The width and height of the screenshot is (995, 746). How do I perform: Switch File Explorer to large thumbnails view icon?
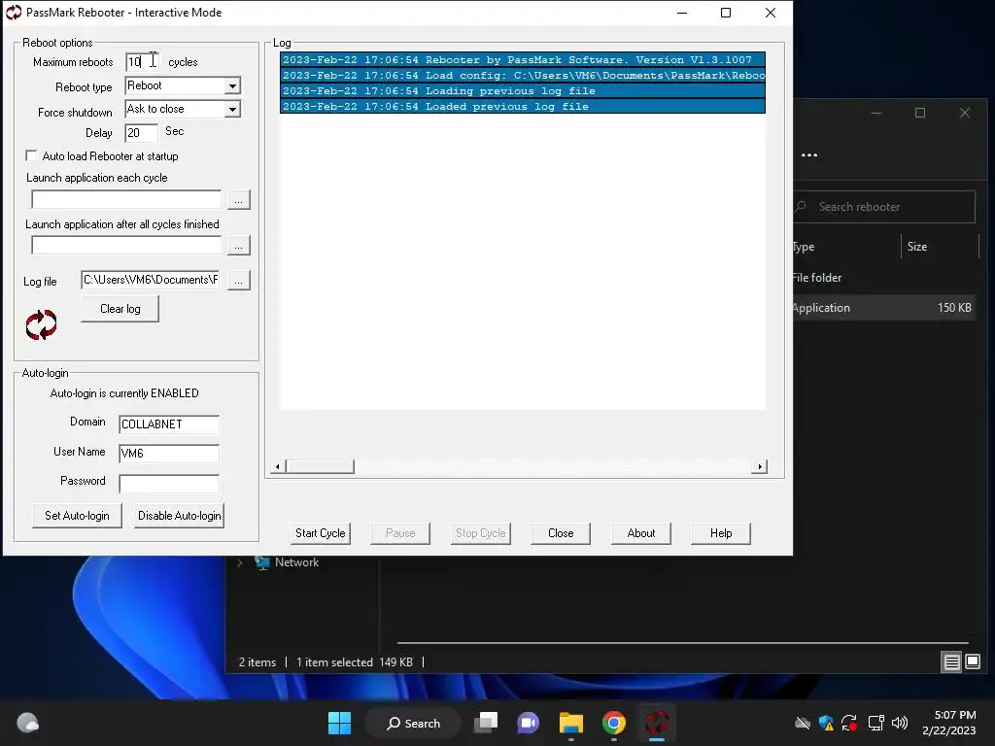coord(973,662)
